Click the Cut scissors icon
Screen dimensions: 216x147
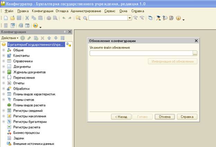[27, 18]
